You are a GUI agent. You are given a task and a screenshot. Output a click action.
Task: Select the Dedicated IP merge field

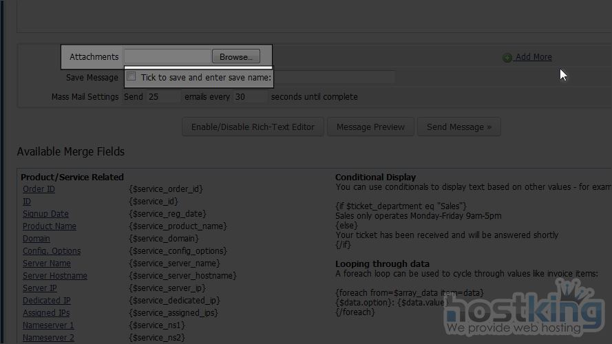point(46,301)
